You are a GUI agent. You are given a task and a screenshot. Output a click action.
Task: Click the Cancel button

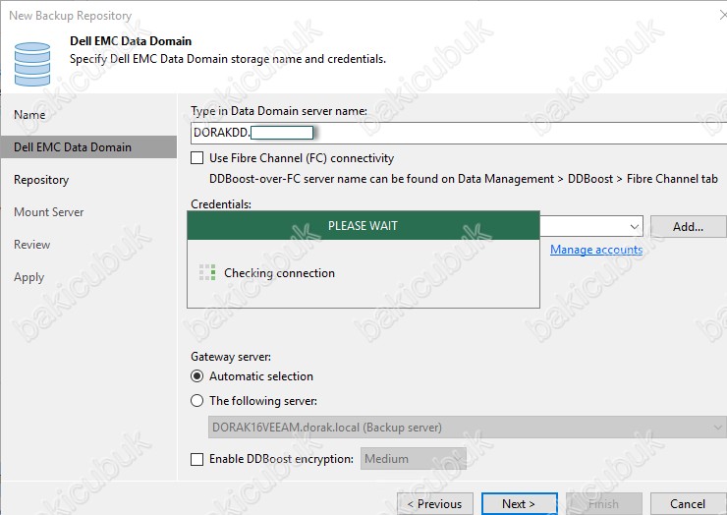pyautogui.click(x=688, y=504)
